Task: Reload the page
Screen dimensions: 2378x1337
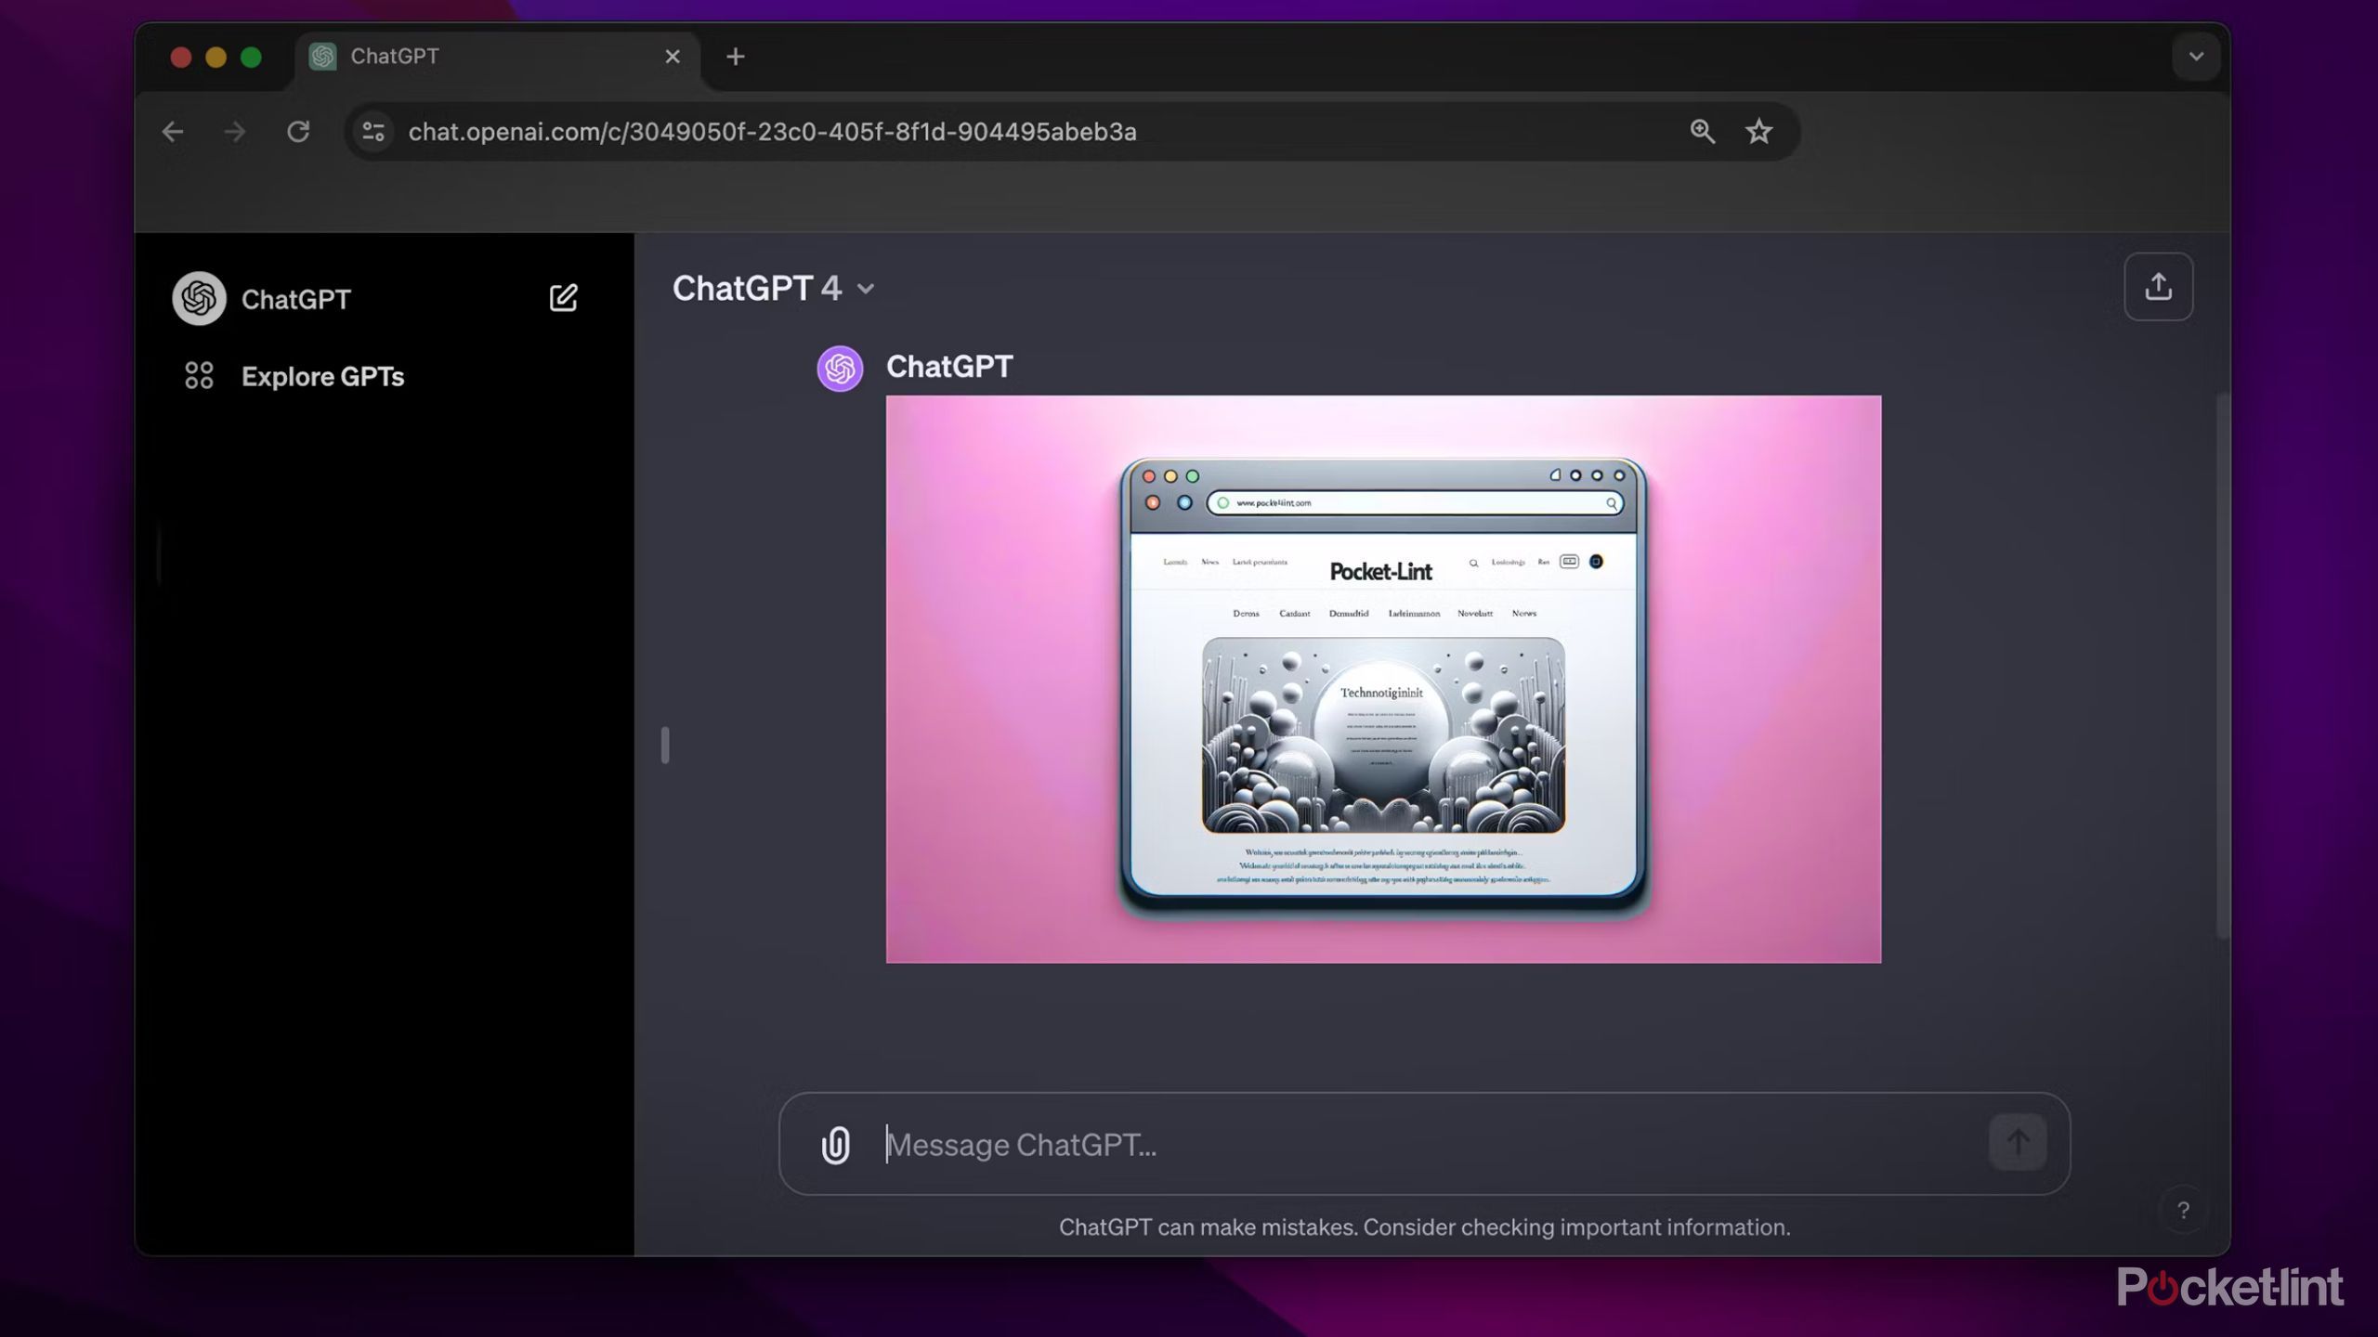Action: 298,132
